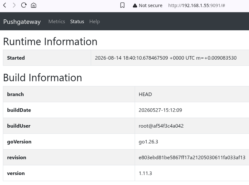249x185 pixels.
Task: Open the Help nav item
Action: [95, 21]
